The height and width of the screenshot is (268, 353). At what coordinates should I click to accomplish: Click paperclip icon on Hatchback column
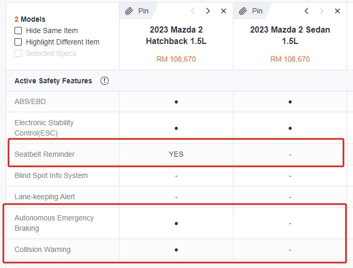[x=129, y=11]
